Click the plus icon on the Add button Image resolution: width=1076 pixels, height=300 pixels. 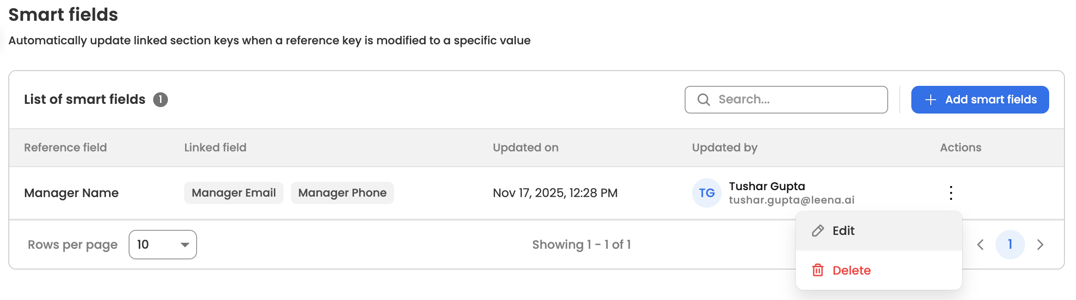[x=930, y=100]
